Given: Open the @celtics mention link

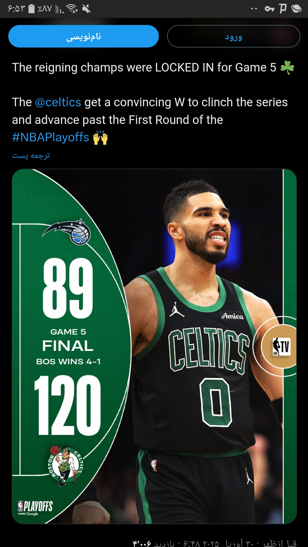Looking at the screenshot, I should click(58, 102).
